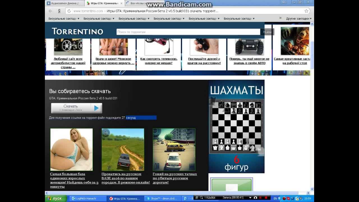Open 'Гоняй на русских тачках' link
Viewport: 359px width, 202px height.
(x=175, y=178)
